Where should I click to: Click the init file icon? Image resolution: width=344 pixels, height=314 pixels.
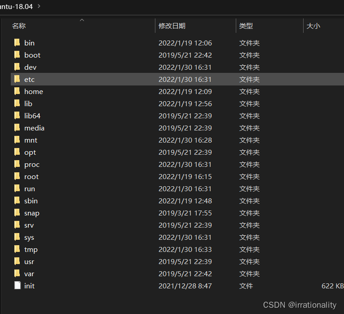tap(18, 286)
